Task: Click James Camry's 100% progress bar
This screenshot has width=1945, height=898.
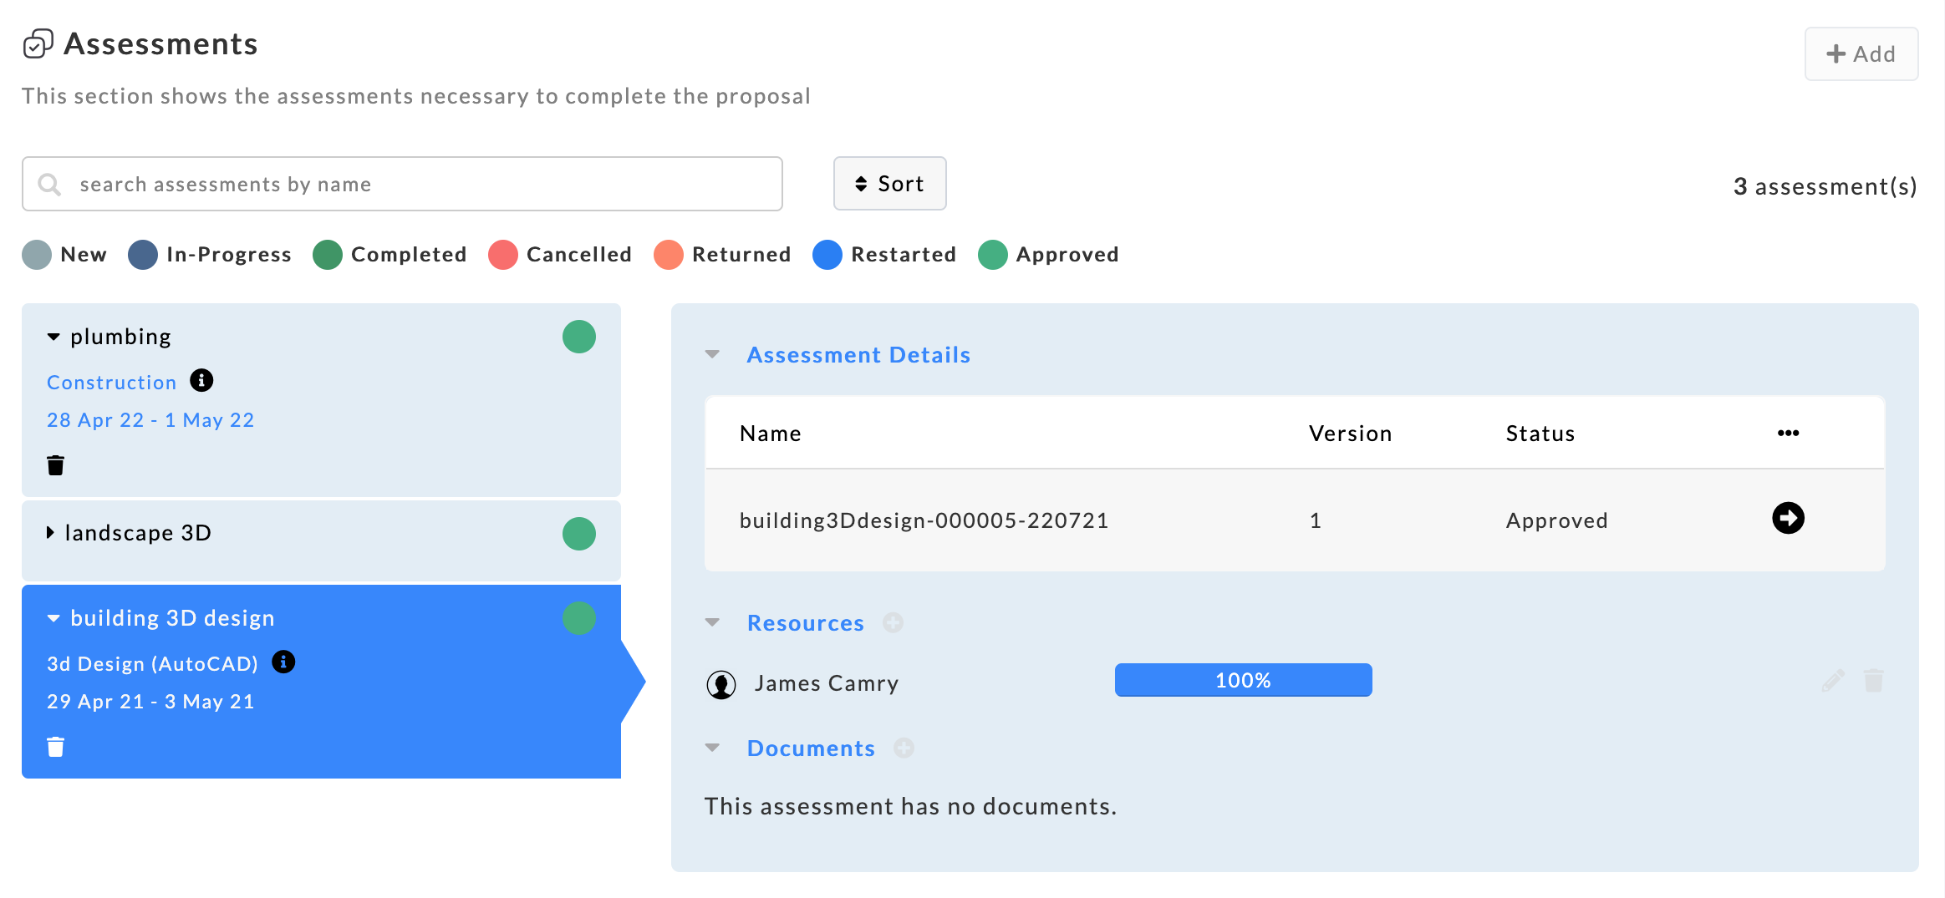Action: 1243,680
